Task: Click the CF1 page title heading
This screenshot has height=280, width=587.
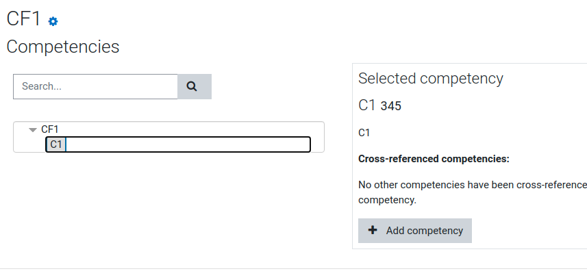Action: pyautogui.click(x=23, y=18)
